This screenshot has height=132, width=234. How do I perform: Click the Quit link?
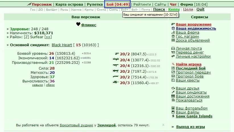tap(200, 9)
